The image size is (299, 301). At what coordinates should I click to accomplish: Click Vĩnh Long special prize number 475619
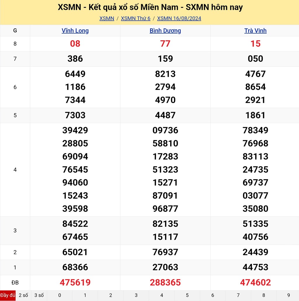coord(75,282)
